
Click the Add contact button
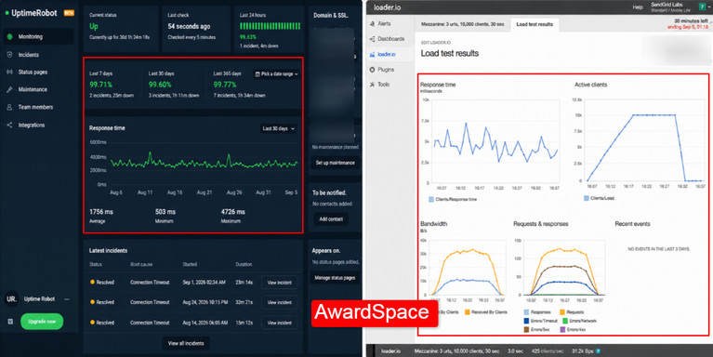331,219
